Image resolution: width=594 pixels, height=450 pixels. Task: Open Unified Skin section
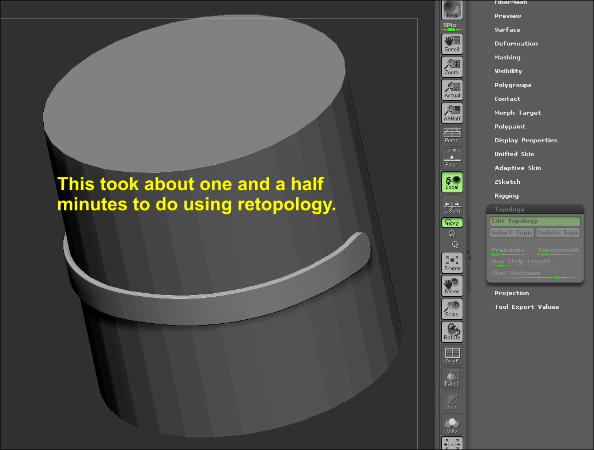click(x=514, y=154)
